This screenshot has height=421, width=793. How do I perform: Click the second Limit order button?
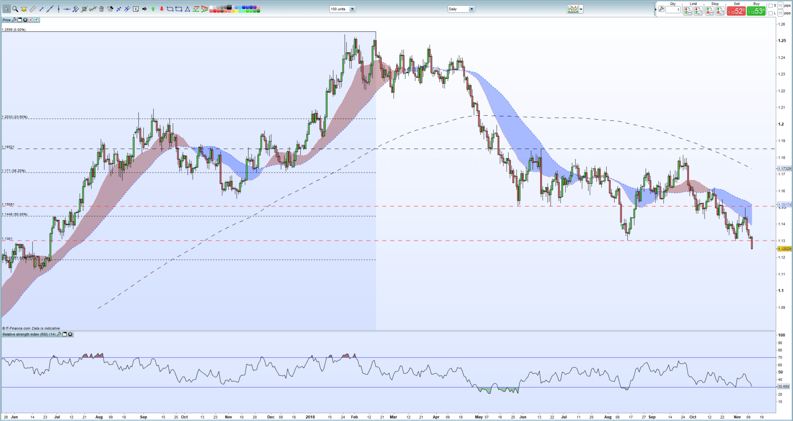(698, 11)
